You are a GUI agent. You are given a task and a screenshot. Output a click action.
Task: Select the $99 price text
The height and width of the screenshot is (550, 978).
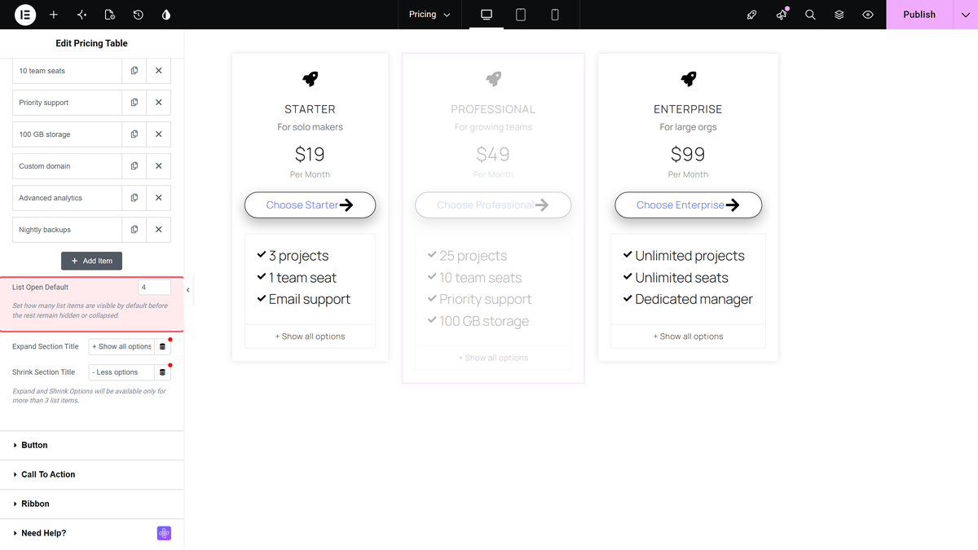pos(688,154)
